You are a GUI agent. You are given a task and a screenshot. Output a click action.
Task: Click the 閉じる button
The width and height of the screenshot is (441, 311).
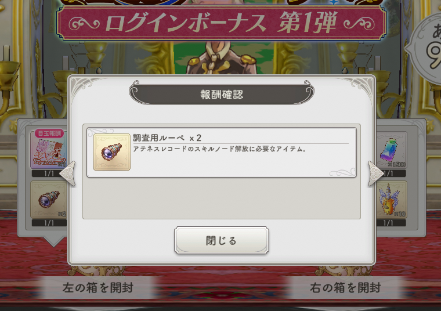(x=221, y=240)
